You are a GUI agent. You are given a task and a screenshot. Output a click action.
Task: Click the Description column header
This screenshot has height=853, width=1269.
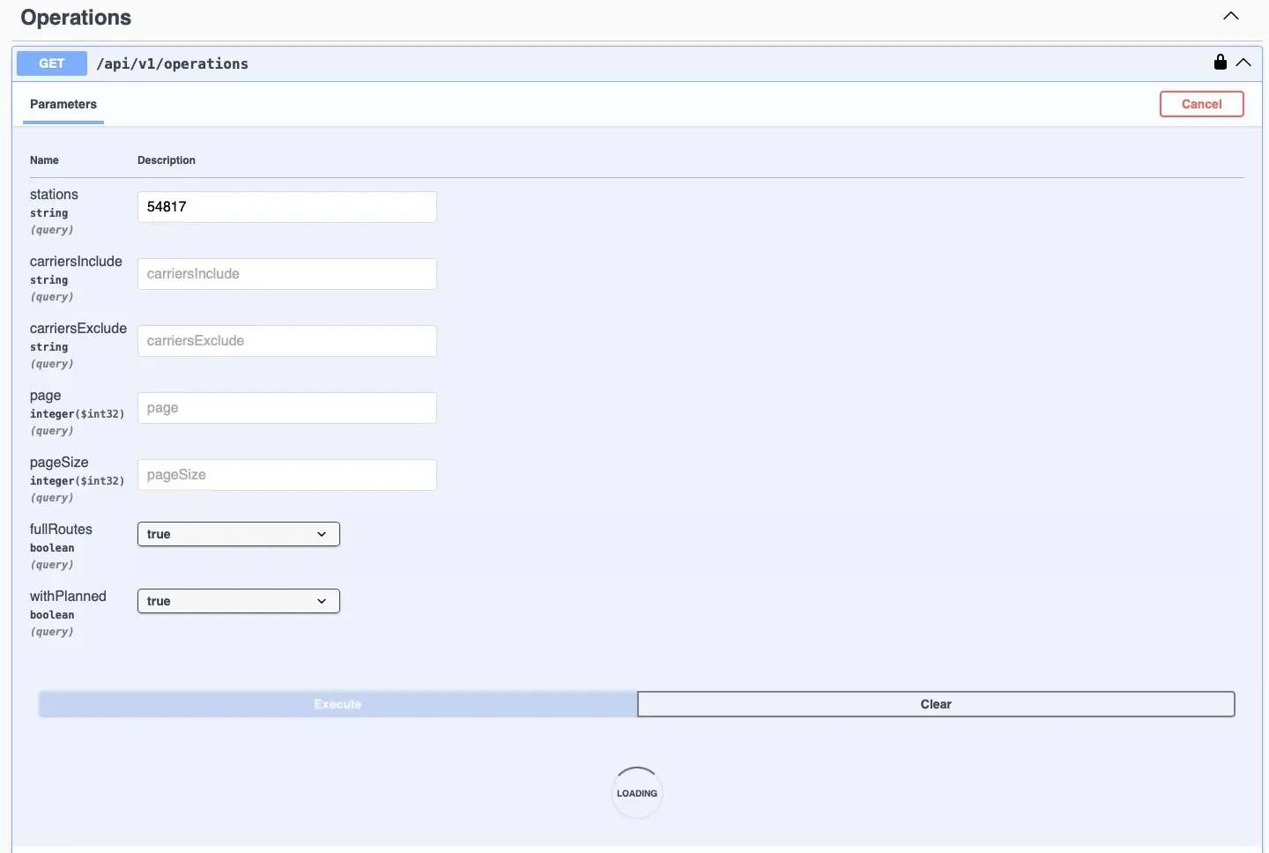pyautogui.click(x=167, y=160)
